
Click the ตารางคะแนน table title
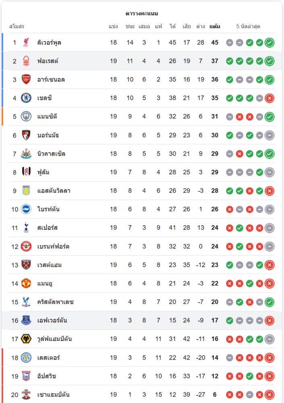coord(142,13)
